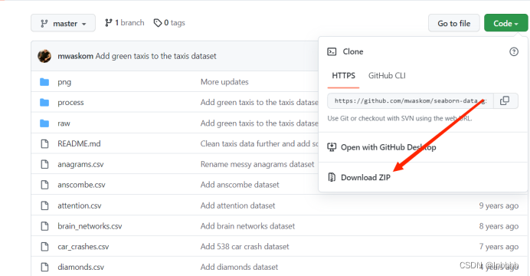Open the anagrams.csv file
Image resolution: width=530 pixels, height=276 pixels.
(x=80, y=164)
